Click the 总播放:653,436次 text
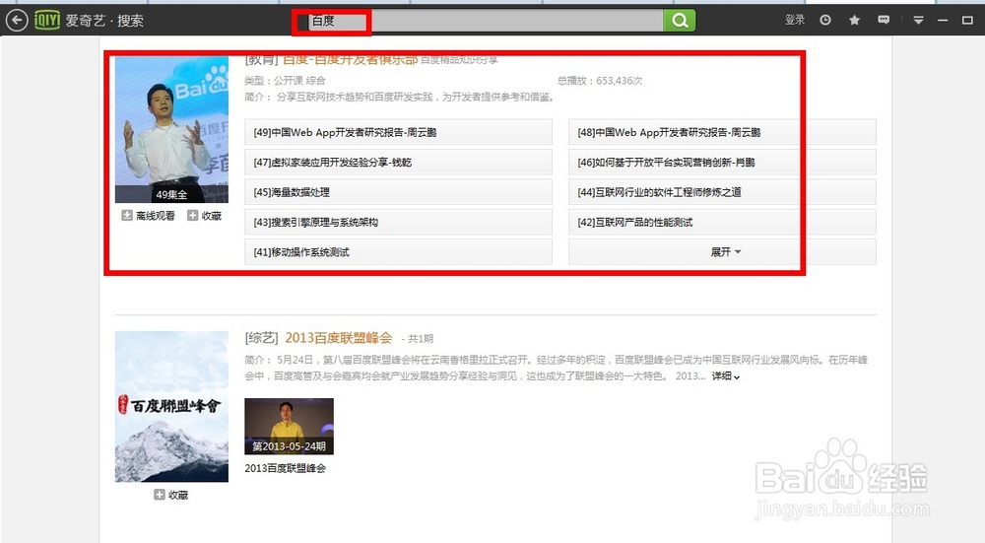The image size is (985, 543). tap(599, 81)
